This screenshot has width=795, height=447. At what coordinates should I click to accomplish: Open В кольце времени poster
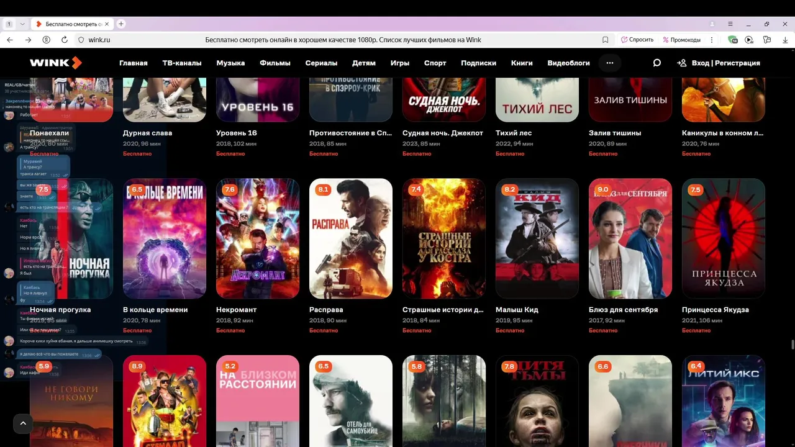pos(165,238)
